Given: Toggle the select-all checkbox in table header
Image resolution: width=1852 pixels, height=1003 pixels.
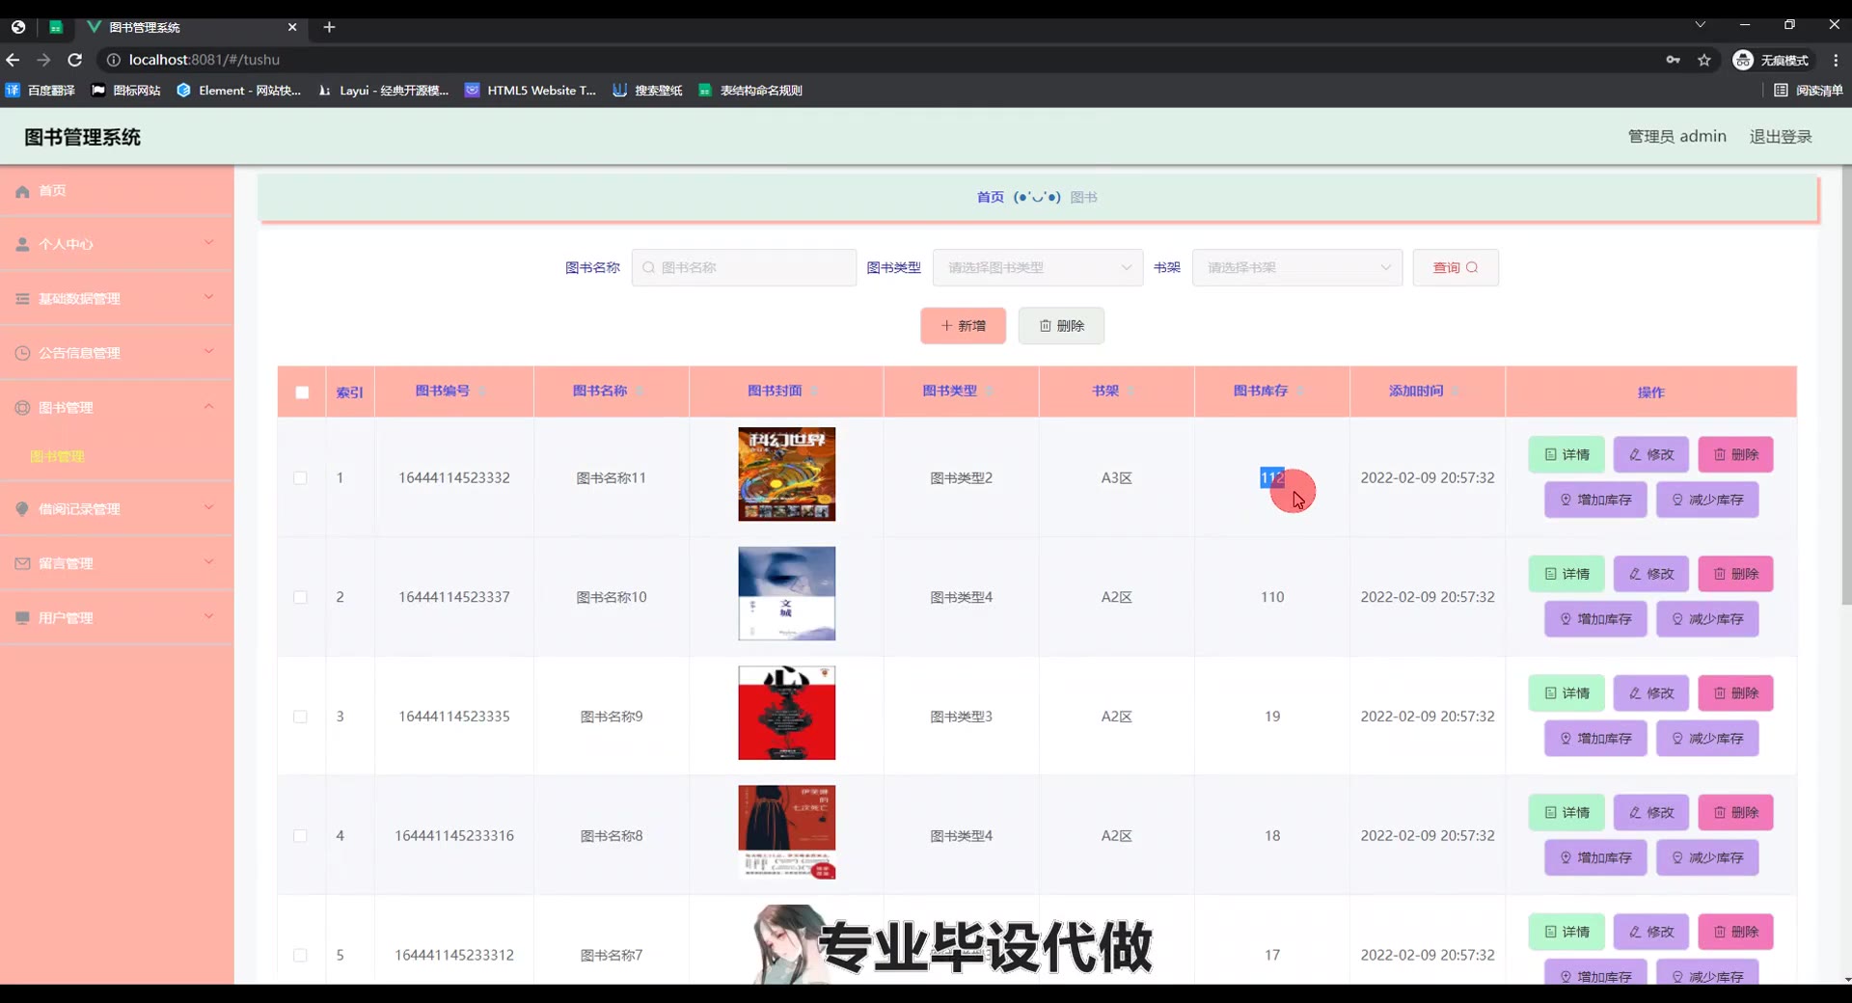Looking at the screenshot, I should tap(302, 393).
